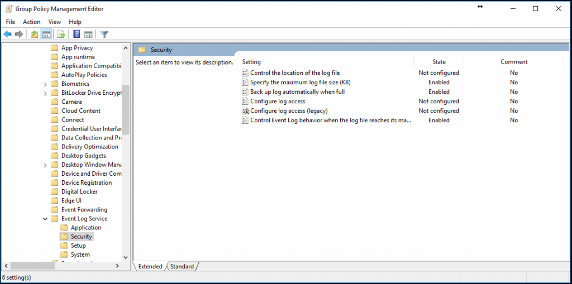This screenshot has height=284, width=572.
Task: Expand the Biometrics tree node
Action: [45, 84]
